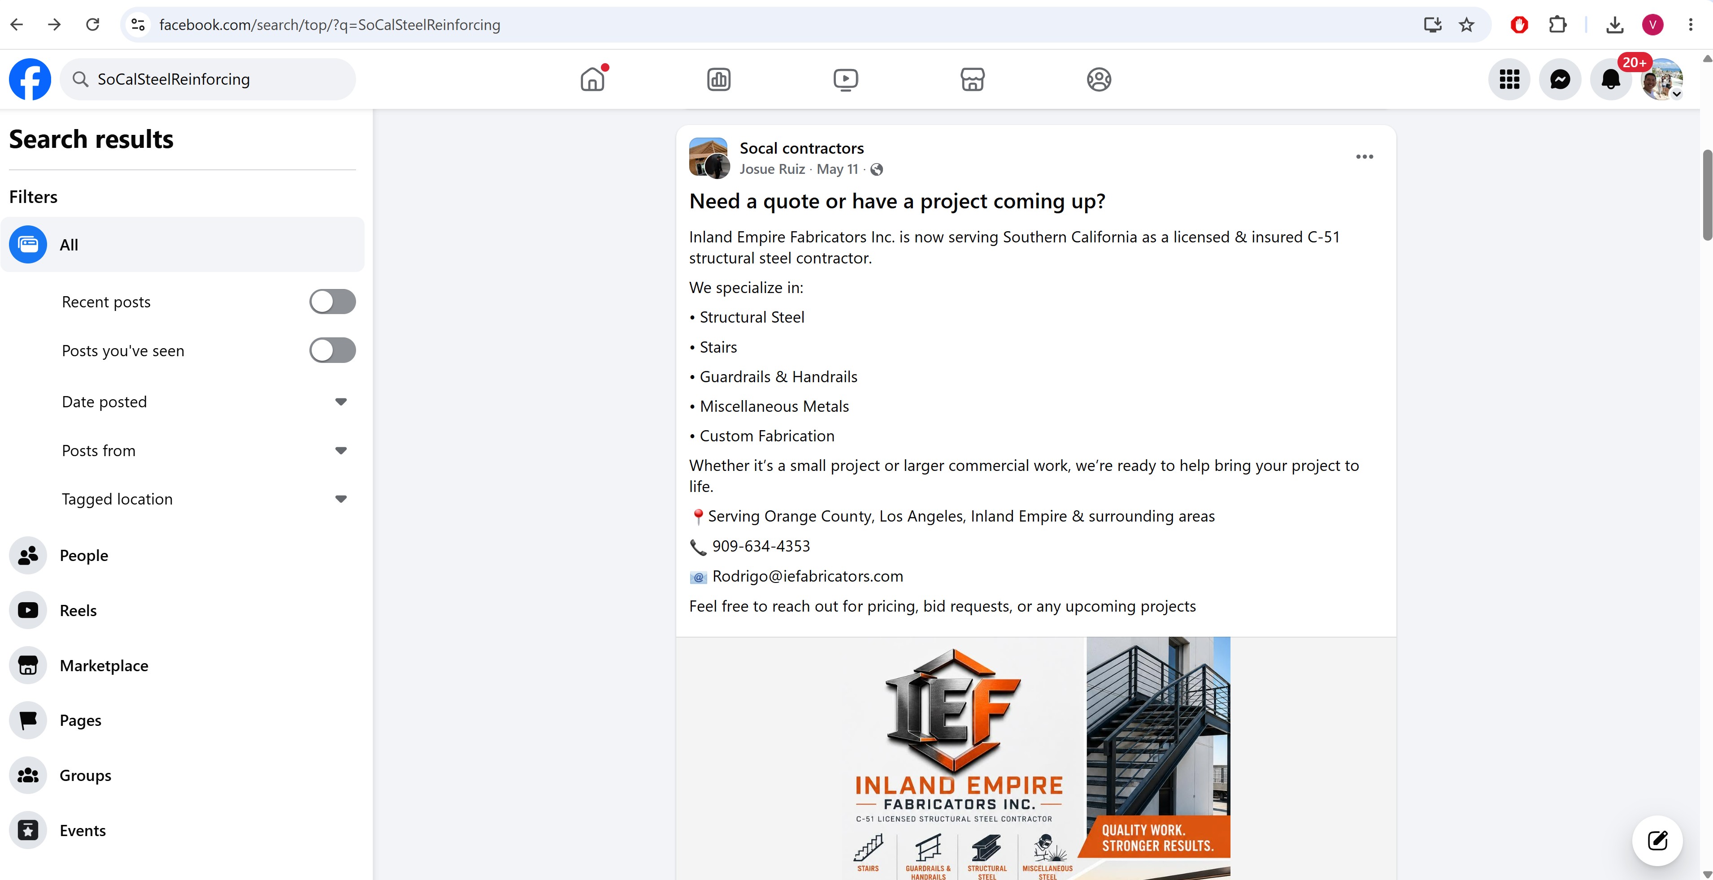Image resolution: width=1713 pixels, height=880 pixels.
Task: Open the Professional dashboard chart icon
Action: [x=719, y=79]
